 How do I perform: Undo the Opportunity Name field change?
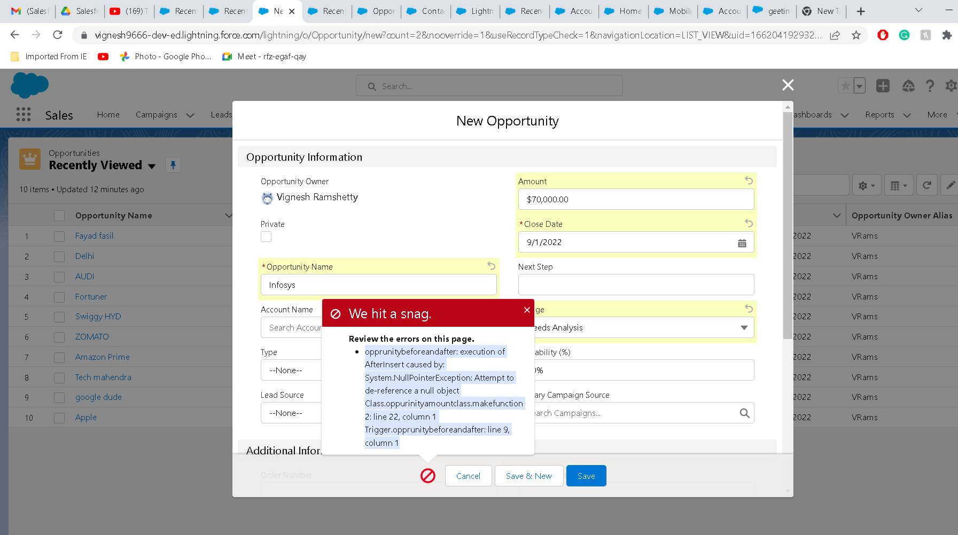click(491, 266)
